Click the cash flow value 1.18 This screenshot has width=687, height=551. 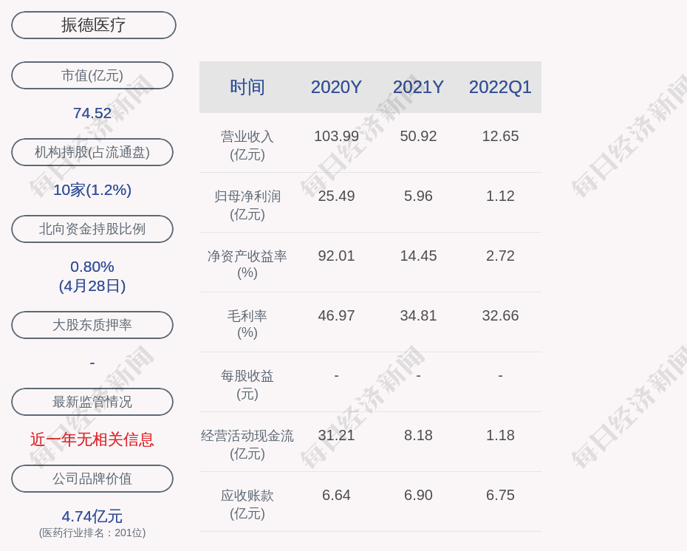(500, 435)
